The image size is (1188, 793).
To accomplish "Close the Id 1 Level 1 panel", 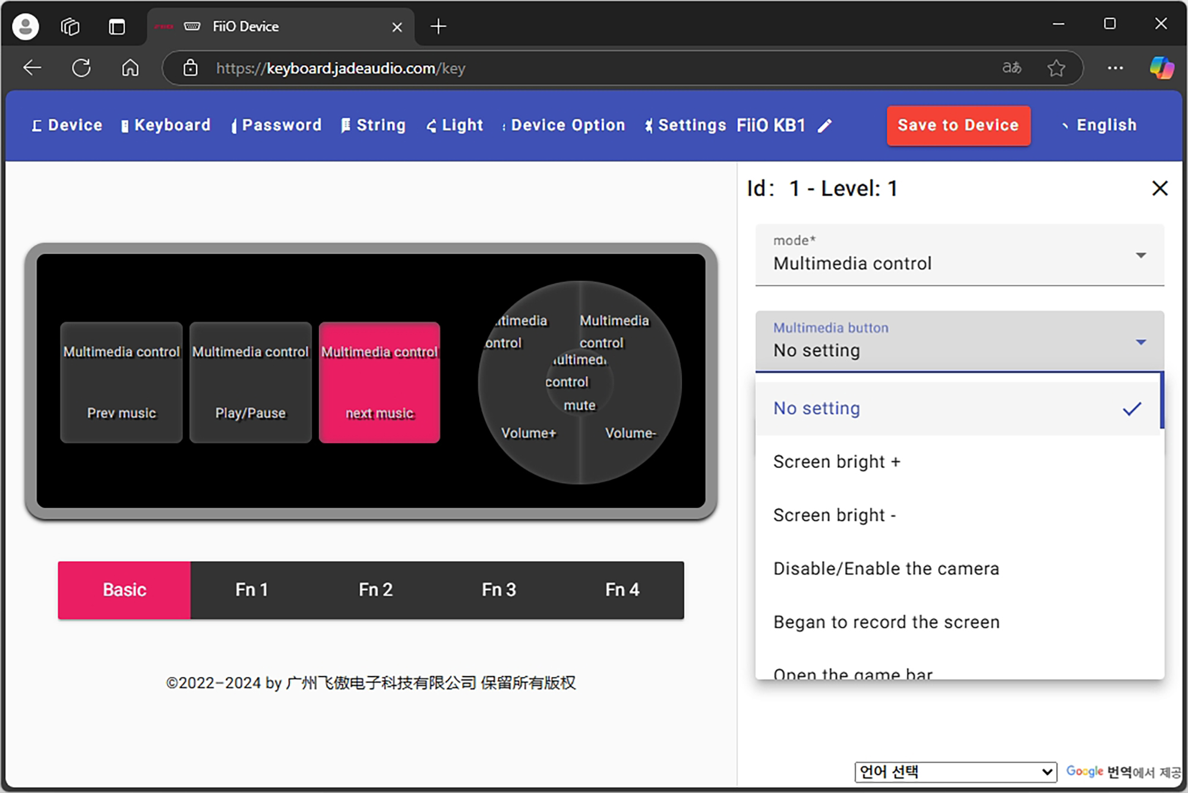I will point(1159,189).
